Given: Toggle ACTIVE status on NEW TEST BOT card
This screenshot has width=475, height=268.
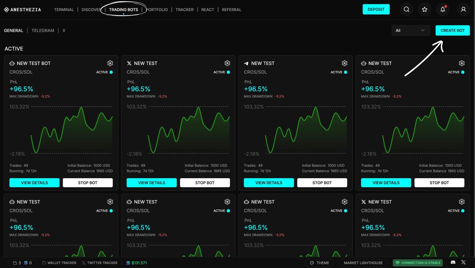Looking at the screenshot, I should (x=105, y=72).
